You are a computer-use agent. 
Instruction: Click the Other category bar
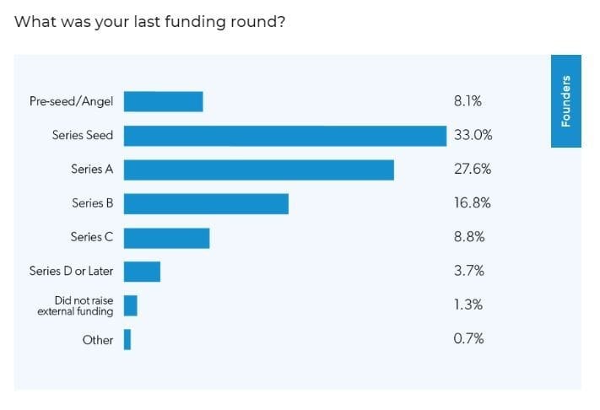127,339
